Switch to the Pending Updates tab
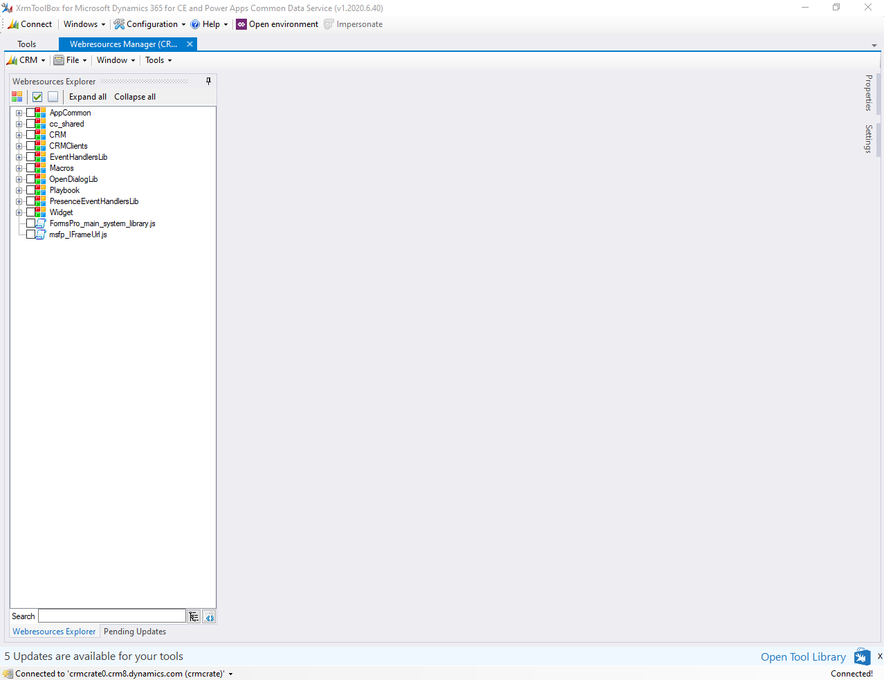The height and width of the screenshot is (680, 884). pos(134,631)
